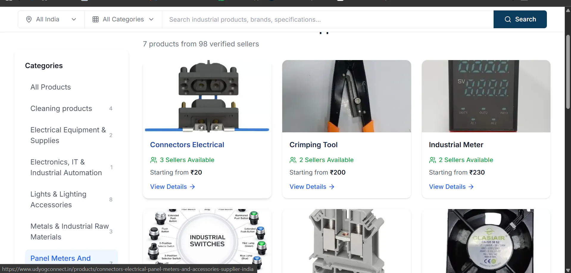Open the Crimping Tool product title
Image resolution: width=571 pixels, height=273 pixels.
pos(313,145)
